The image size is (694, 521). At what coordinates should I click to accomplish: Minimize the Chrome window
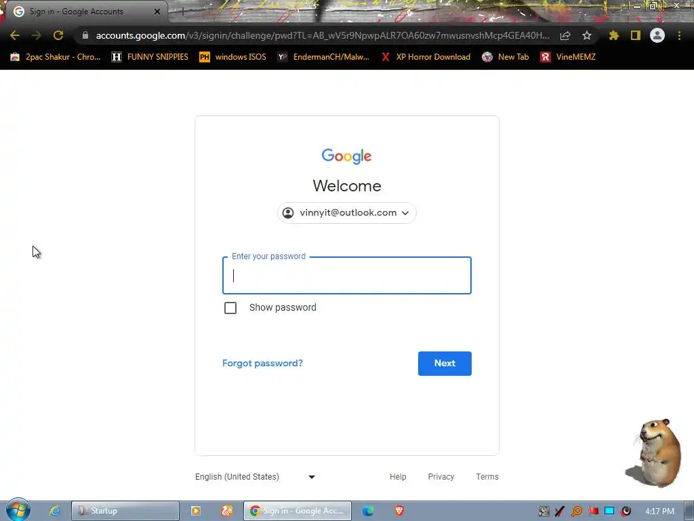coord(637,6)
